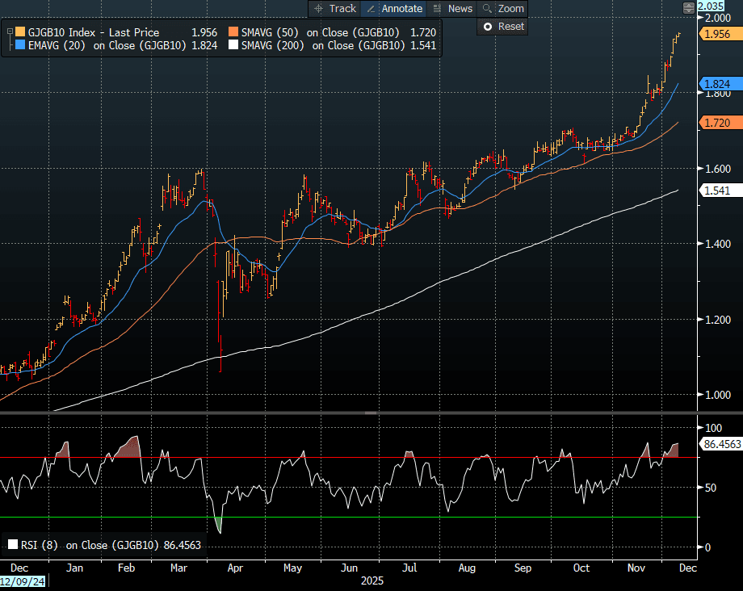Open the Track menu item
This screenshot has height=591, width=743.
[x=342, y=8]
